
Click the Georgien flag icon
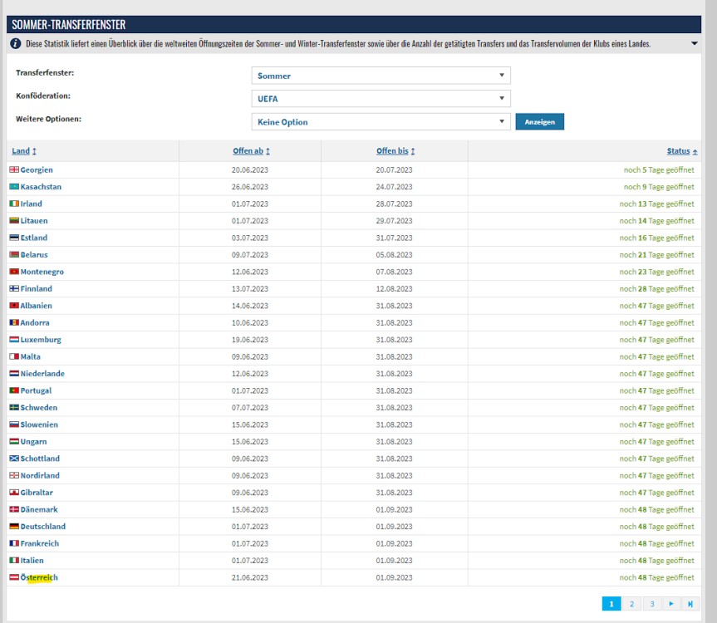coord(14,170)
